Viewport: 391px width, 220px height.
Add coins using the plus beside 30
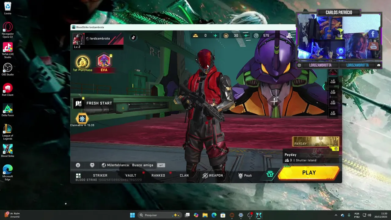pyautogui.click(x=246, y=36)
